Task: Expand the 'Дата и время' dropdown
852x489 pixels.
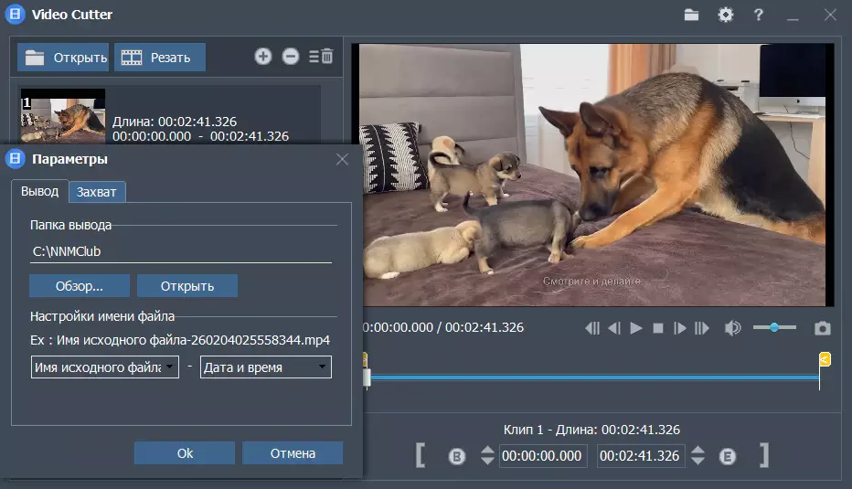Action: click(265, 367)
